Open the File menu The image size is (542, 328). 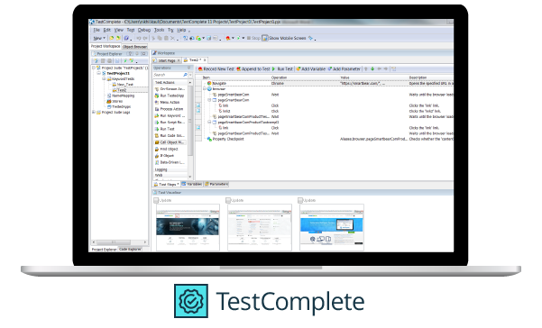[x=96, y=30]
